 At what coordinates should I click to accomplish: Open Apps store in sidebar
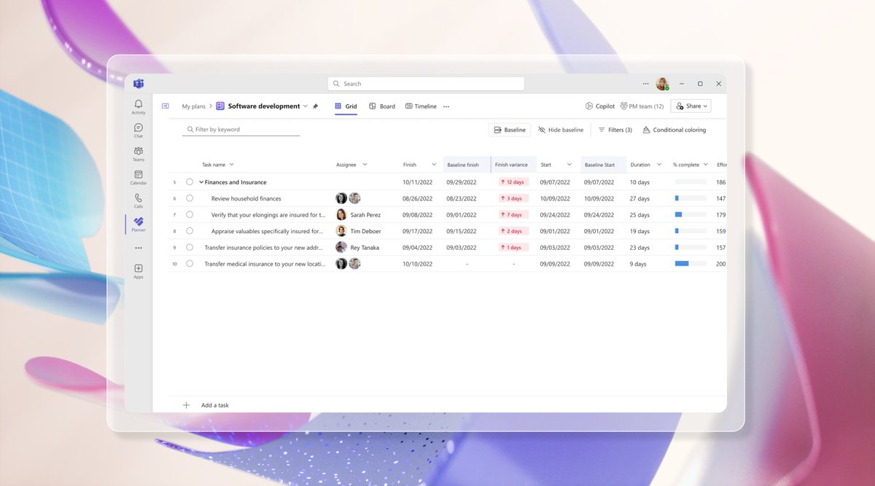coord(139,271)
